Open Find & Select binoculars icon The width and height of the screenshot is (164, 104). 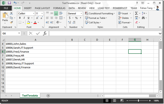tap(143, 18)
